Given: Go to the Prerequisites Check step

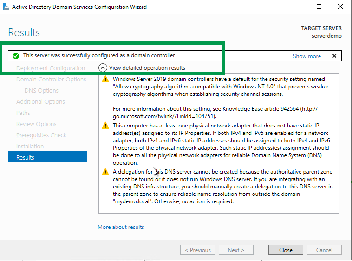Looking at the screenshot, I should point(41,135).
